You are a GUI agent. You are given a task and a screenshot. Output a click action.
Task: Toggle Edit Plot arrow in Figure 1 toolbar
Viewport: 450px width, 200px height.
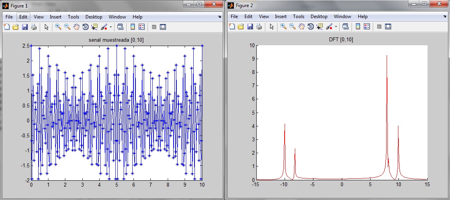point(46,27)
